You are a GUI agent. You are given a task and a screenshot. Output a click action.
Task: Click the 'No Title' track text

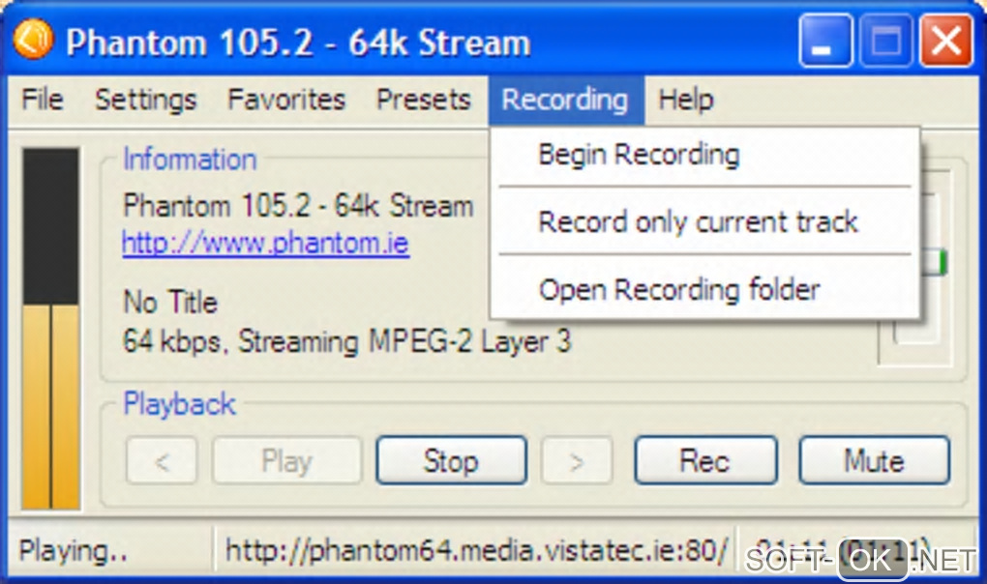[x=170, y=302]
